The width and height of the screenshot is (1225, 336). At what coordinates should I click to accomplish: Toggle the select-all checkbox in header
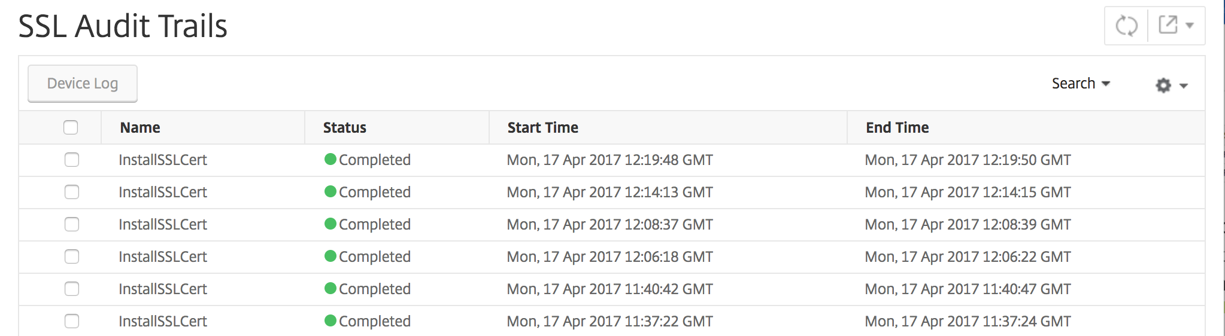tap(71, 127)
